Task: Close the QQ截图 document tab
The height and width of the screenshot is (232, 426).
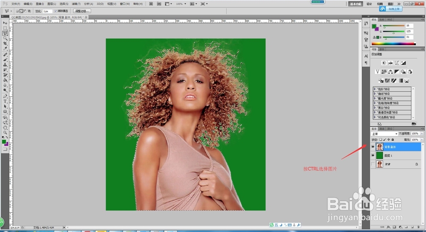Action: tap(86, 17)
